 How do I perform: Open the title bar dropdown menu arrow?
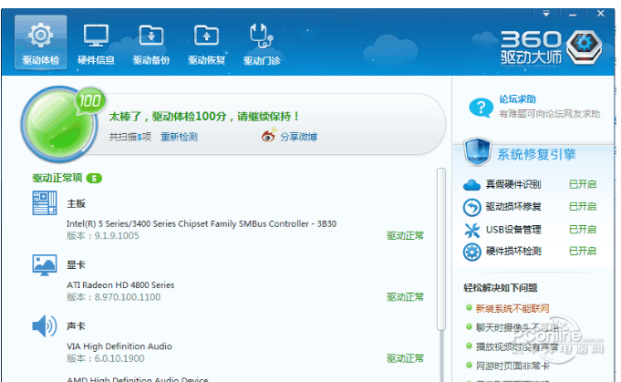[546, 14]
